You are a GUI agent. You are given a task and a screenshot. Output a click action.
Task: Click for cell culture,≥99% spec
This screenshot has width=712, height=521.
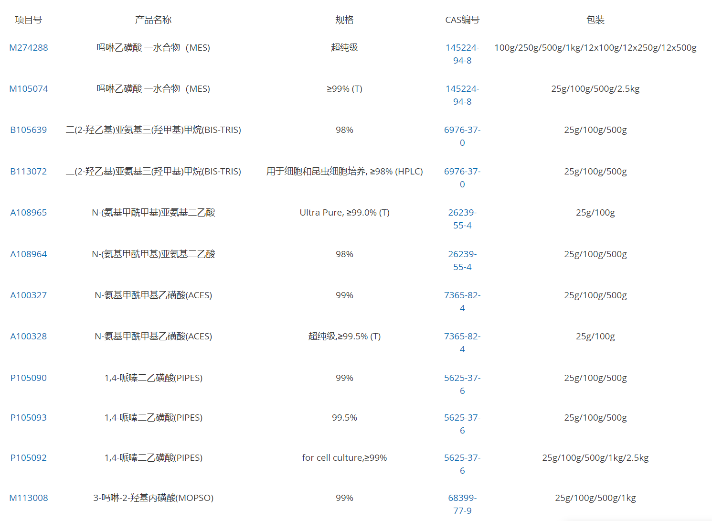pyautogui.click(x=344, y=458)
